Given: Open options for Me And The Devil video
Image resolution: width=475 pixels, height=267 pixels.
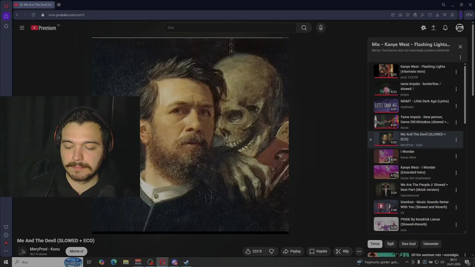Looking at the screenshot, I should point(456,140).
